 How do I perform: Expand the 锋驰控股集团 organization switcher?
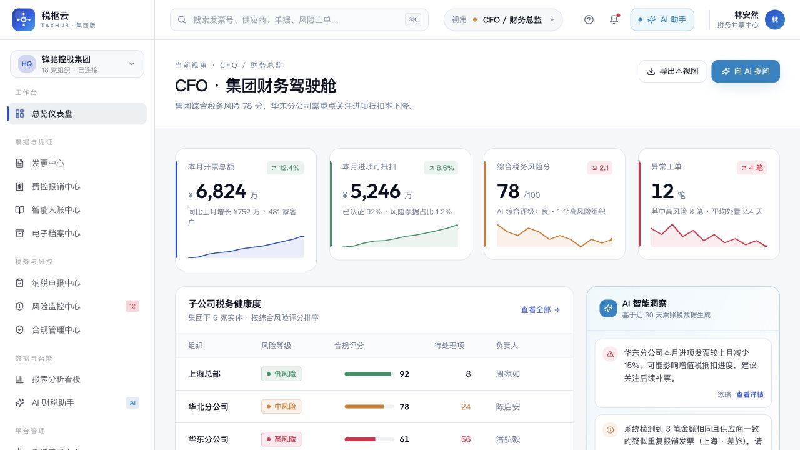click(77, 64)
